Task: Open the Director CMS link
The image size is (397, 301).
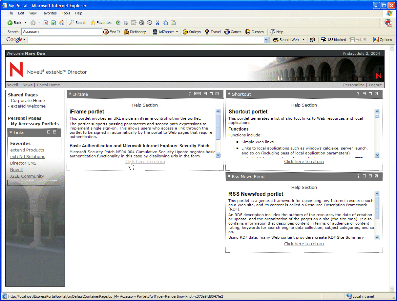Action: click(x=23, y=163)
